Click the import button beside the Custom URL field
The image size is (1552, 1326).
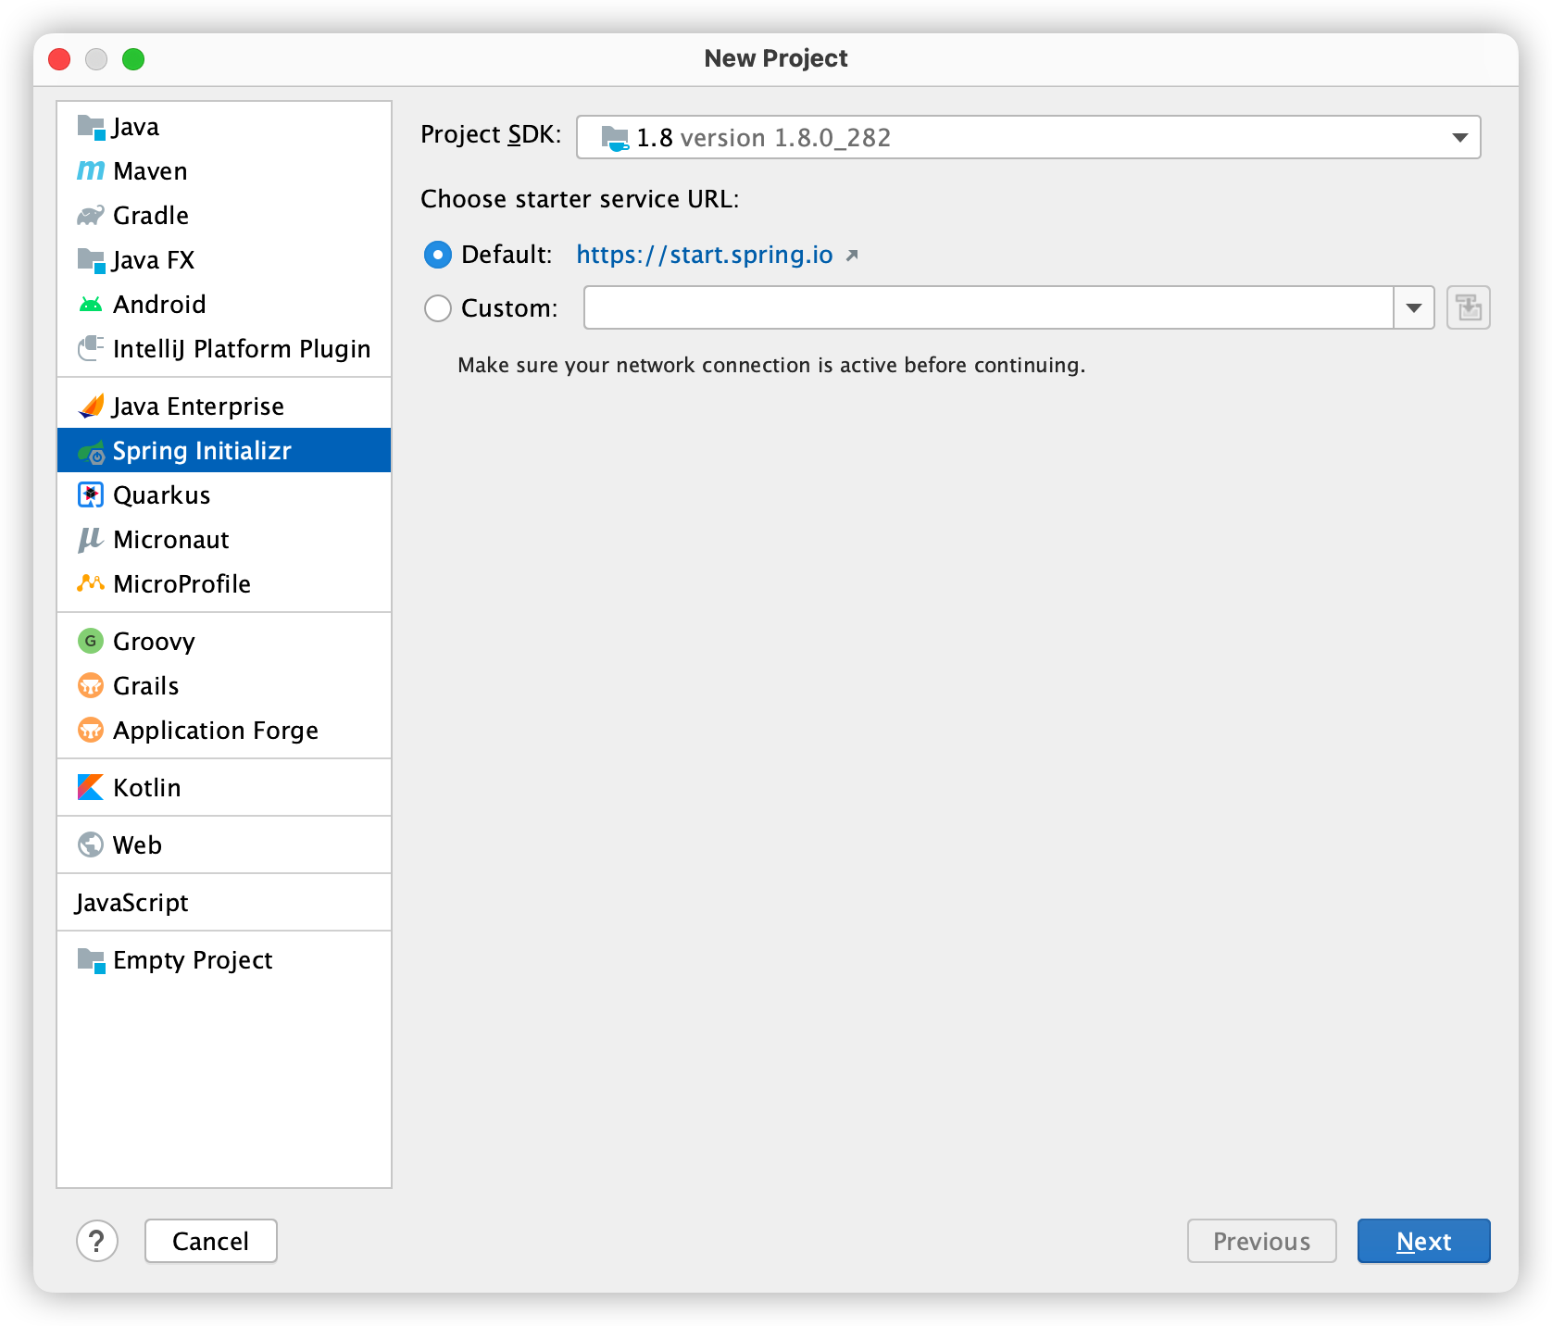pyautogui.click(x=1469, y=307)
